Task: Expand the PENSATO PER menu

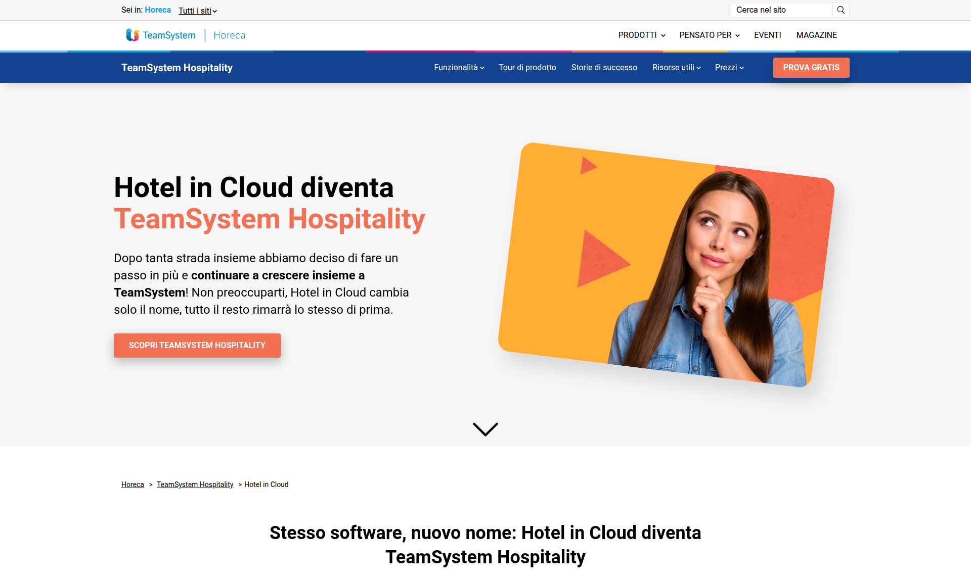Action: 710,35
